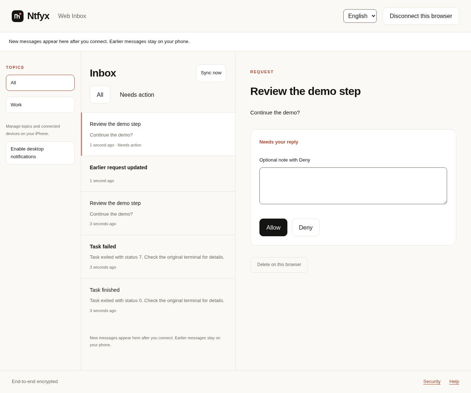Click Disconnect this browser button
Viewport: 471px width, 393px height.
[x=421, y=16]
